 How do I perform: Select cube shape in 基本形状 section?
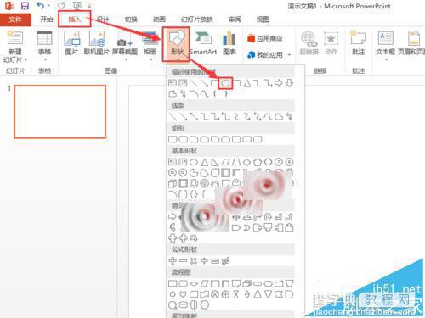(x=173, y=184)
